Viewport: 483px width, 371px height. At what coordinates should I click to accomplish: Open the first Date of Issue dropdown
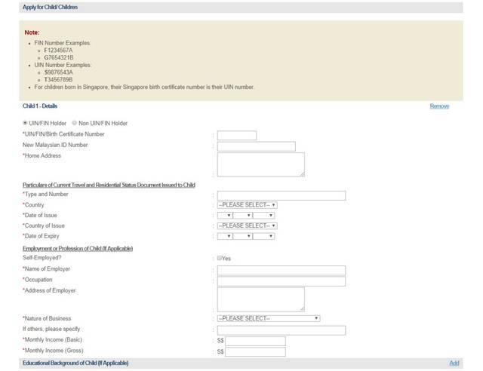tap(225, 215)
